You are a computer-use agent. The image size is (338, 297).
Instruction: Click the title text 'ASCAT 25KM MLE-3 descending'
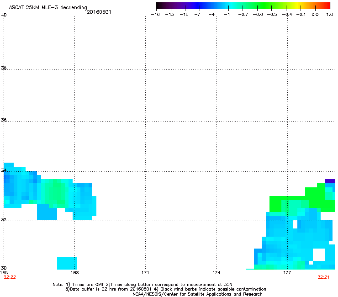(x=48, y=7)
